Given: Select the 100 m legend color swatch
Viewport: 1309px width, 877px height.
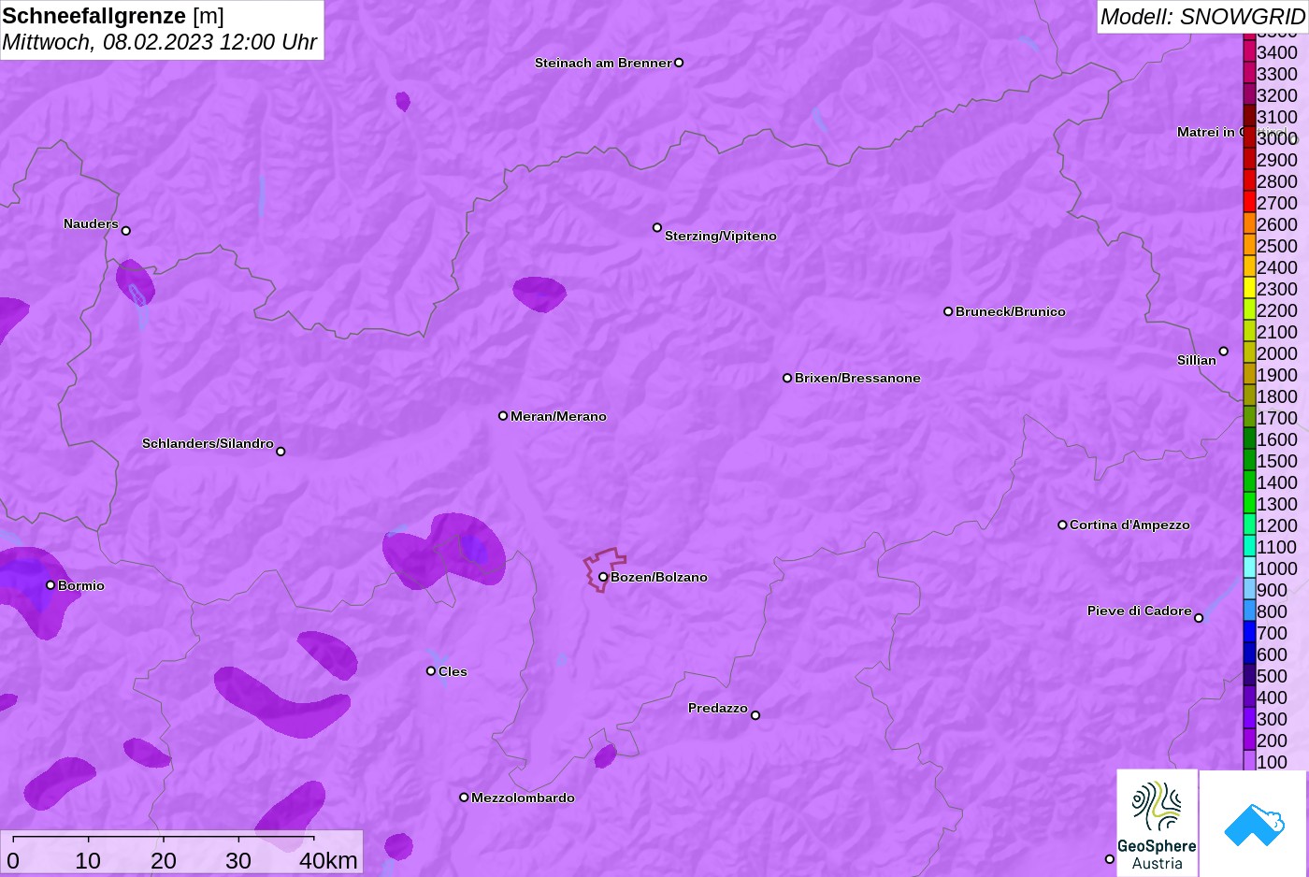Looking at the screenshot, I should click(1249, 762).
